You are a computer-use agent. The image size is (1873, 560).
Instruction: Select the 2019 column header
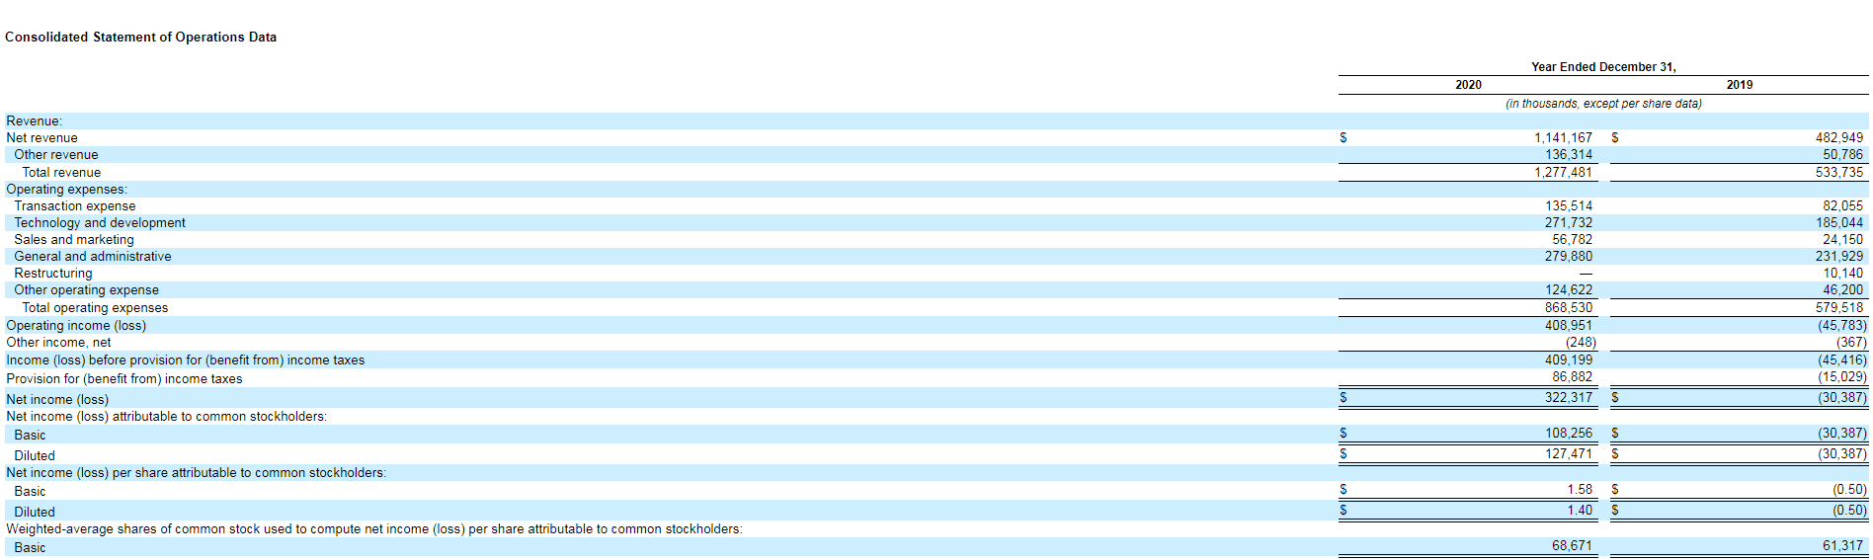click(x=1740, y=85)
